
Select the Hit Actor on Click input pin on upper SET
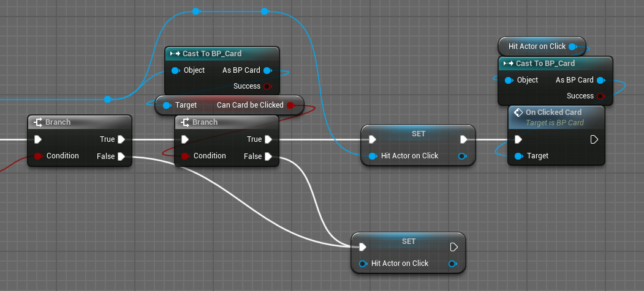(372, 156)
